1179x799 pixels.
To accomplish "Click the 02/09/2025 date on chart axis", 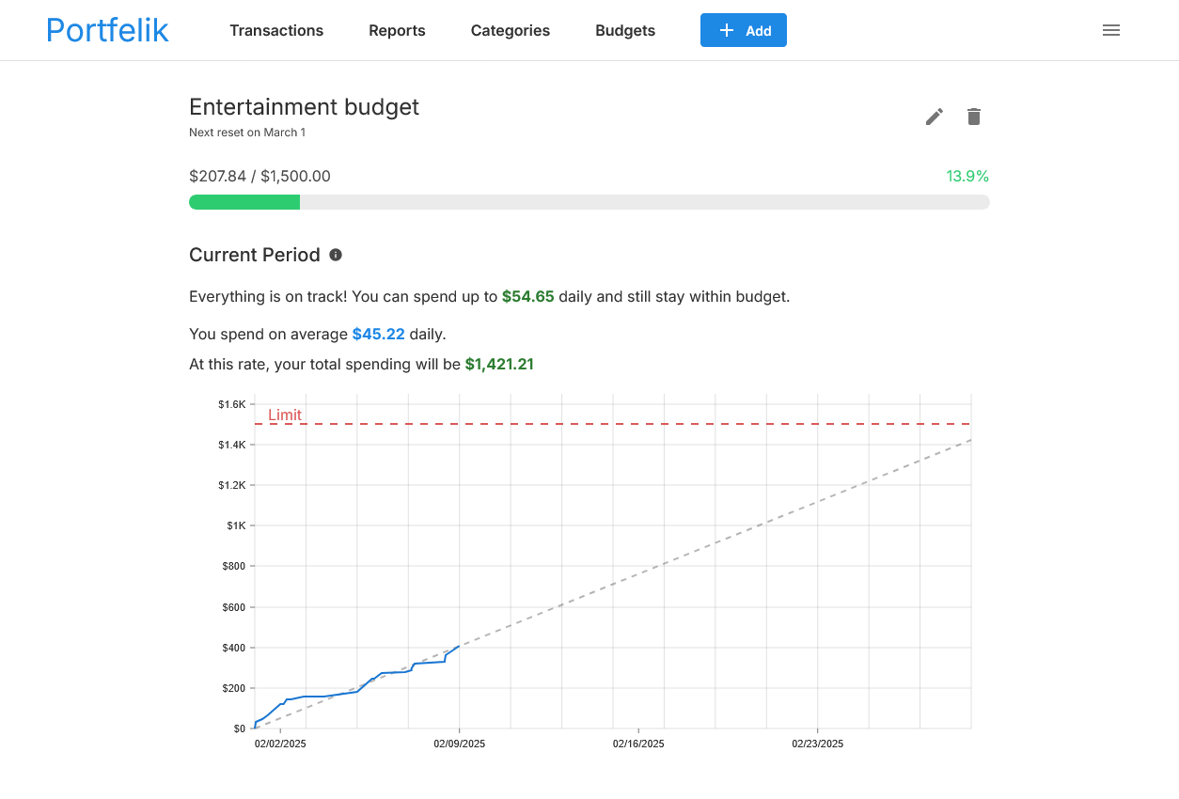I will pyautogui.click(x=459, y=744).
